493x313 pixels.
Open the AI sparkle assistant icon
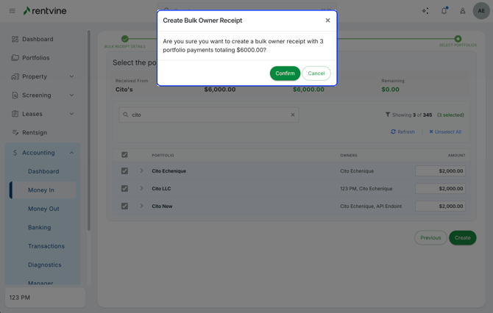point(425,11)
